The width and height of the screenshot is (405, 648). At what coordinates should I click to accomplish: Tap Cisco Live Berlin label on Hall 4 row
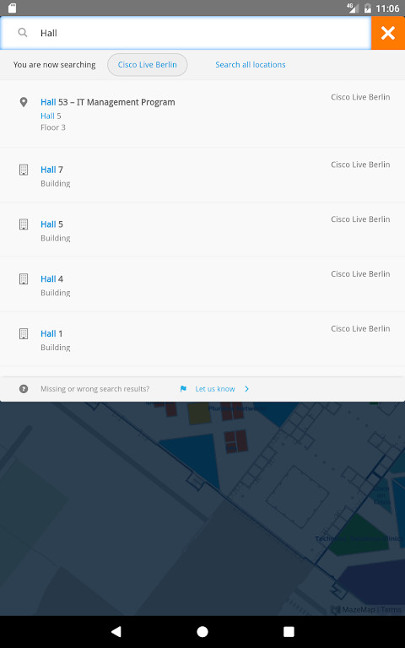[x=360, y=274]
